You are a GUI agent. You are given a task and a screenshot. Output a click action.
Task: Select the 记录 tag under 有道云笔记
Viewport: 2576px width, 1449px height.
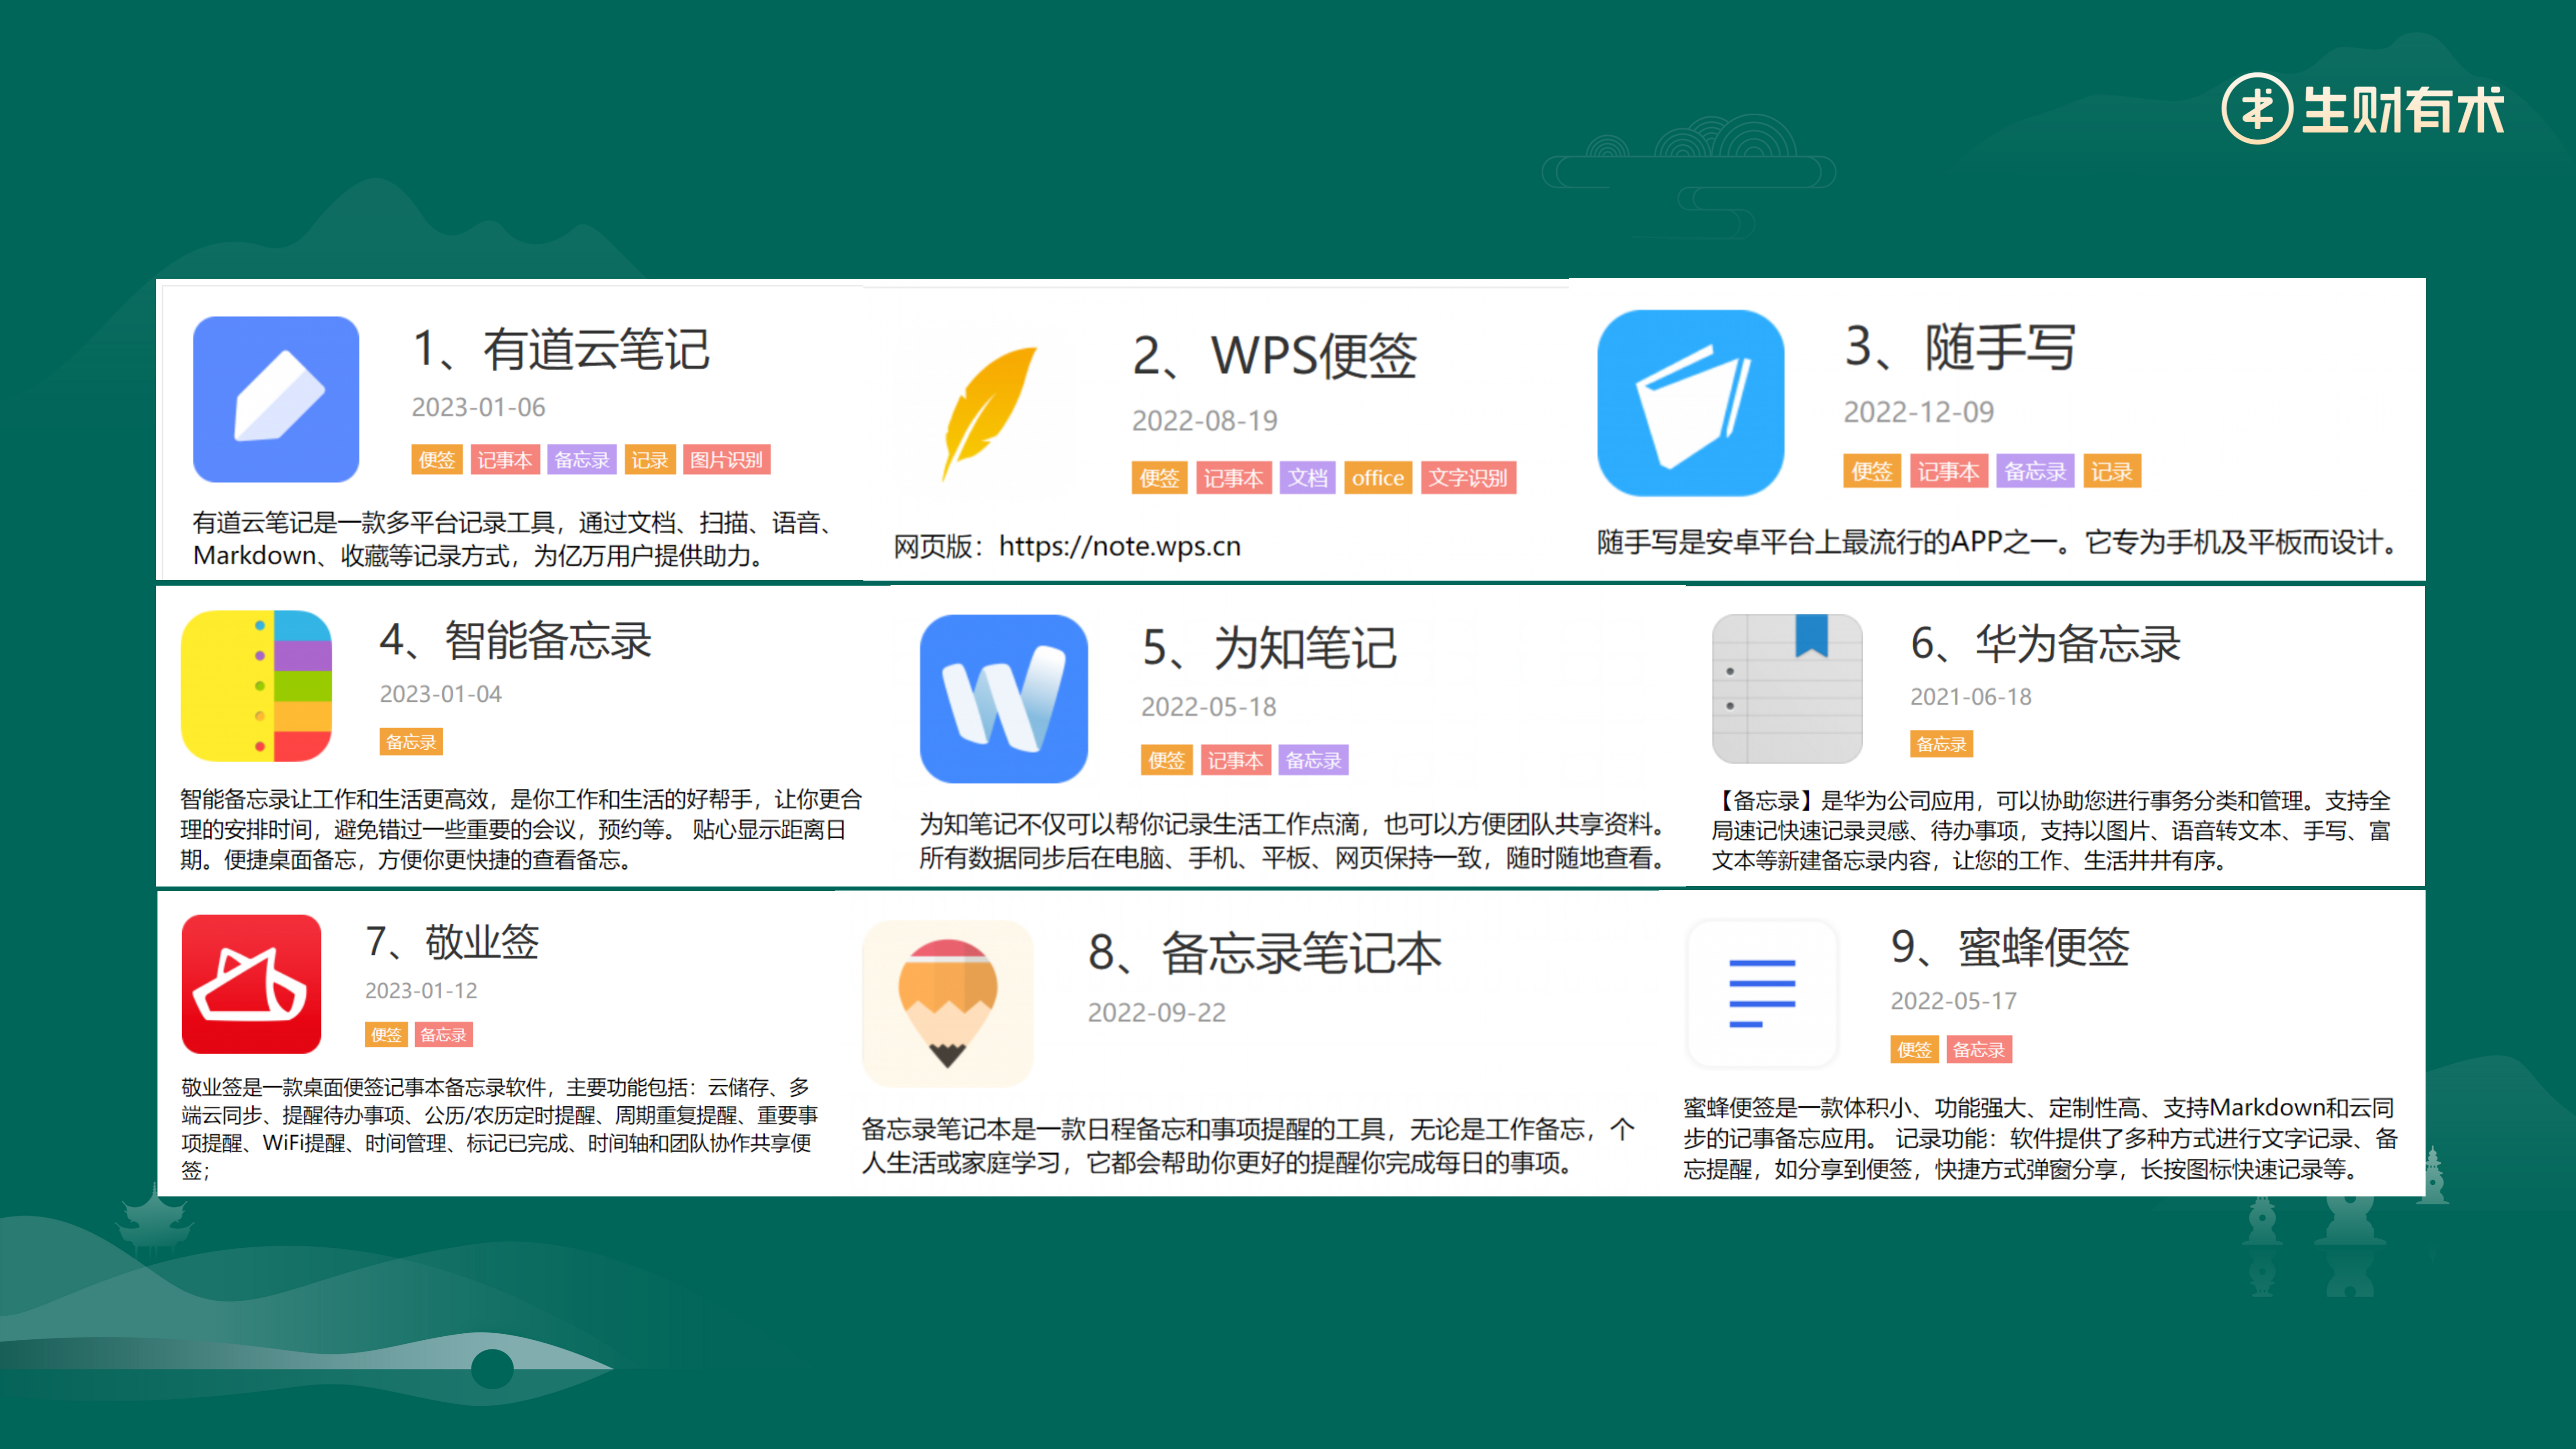tap(650, 460)
